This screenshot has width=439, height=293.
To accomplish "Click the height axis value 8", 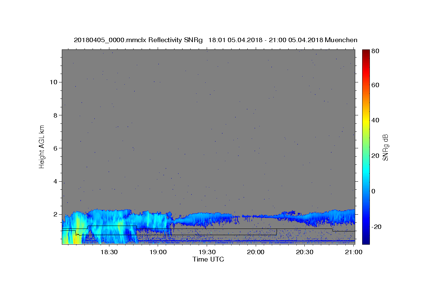I will click(x=55, y=115).
